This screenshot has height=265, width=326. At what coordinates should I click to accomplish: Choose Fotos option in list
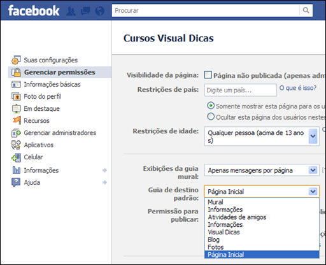click(262, 247)
